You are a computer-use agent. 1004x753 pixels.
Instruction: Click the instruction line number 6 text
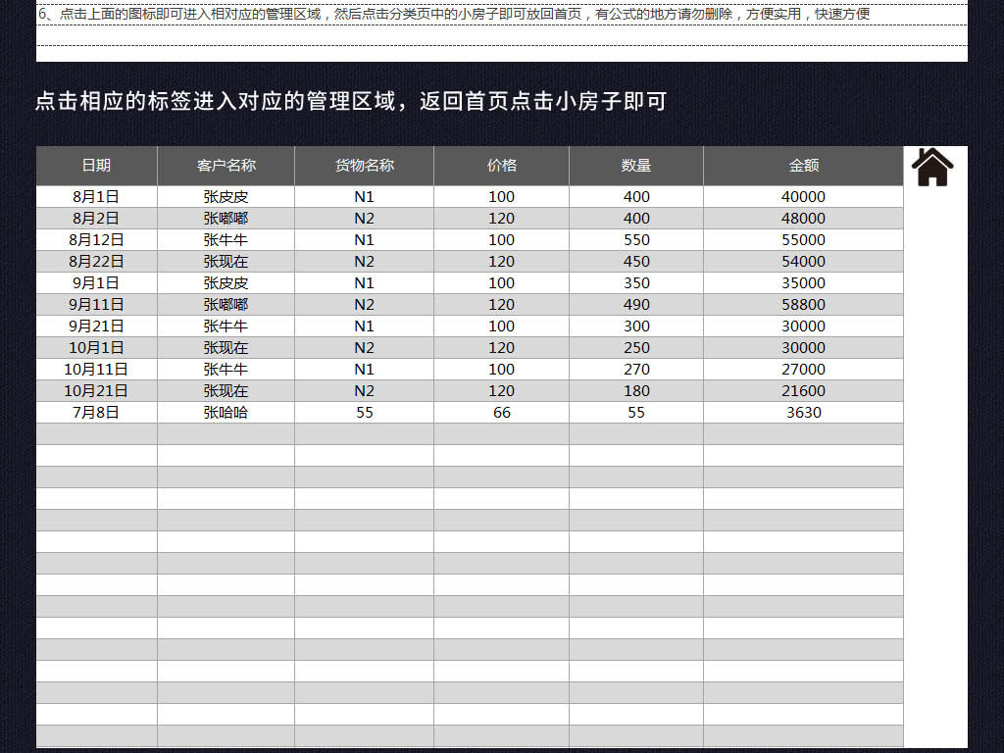(x=454, y=14)
